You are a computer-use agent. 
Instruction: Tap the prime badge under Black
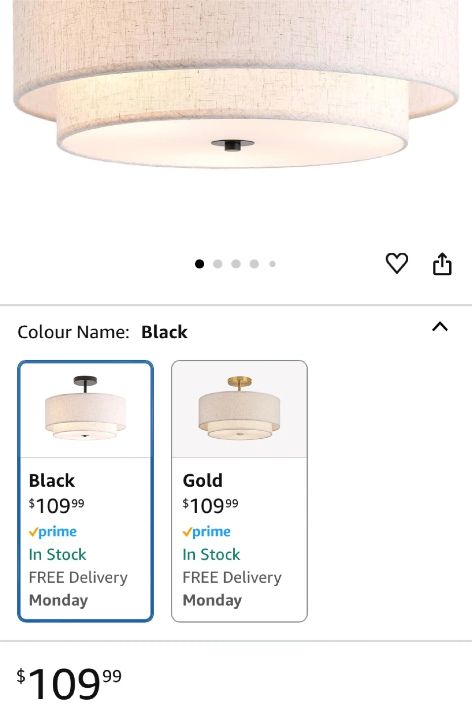click(53, 532)
